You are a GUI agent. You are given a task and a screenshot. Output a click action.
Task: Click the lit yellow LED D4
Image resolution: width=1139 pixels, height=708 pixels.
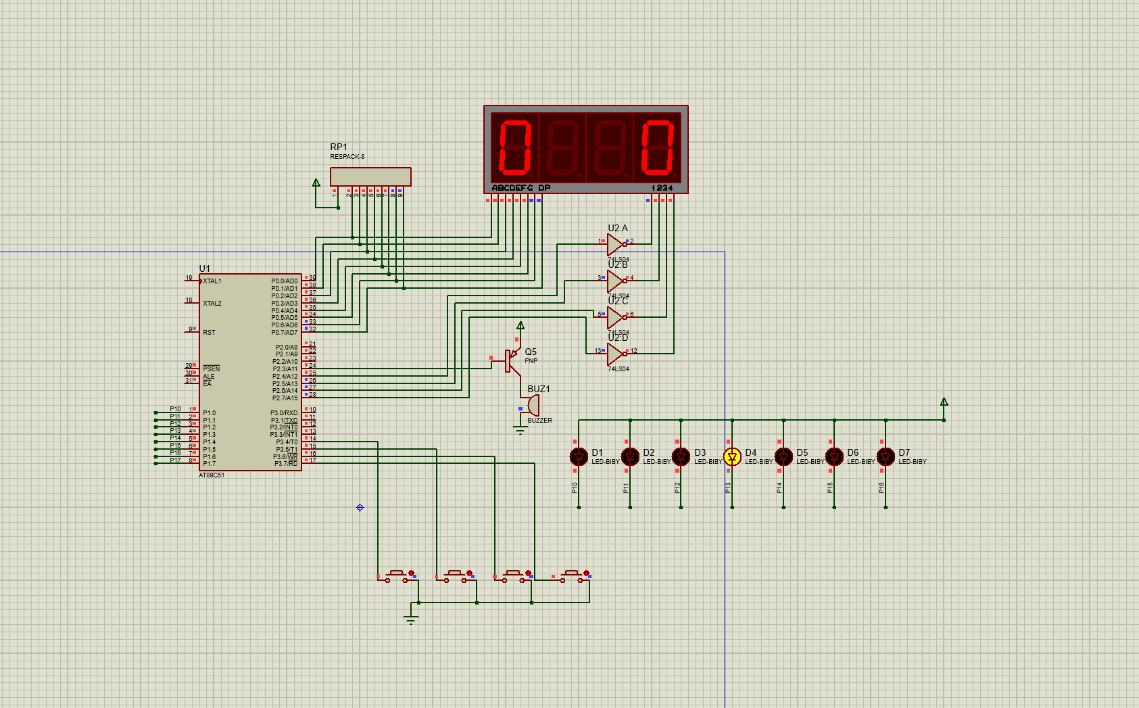(732, 457)
